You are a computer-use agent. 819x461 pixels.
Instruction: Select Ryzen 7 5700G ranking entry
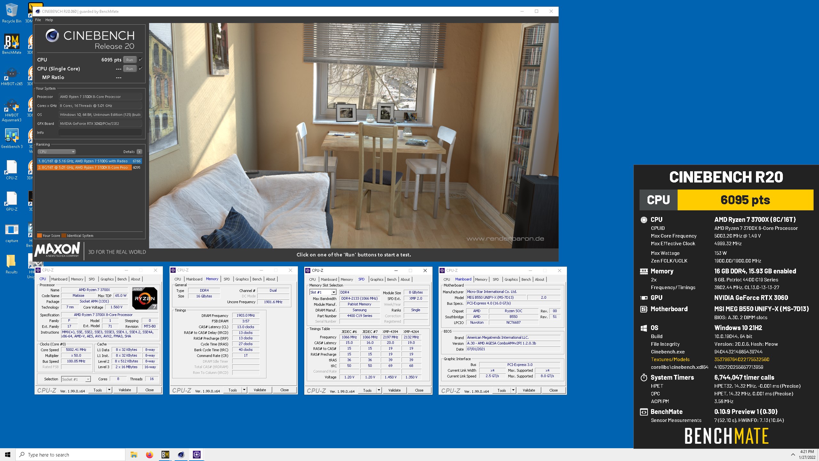(89, 161)
